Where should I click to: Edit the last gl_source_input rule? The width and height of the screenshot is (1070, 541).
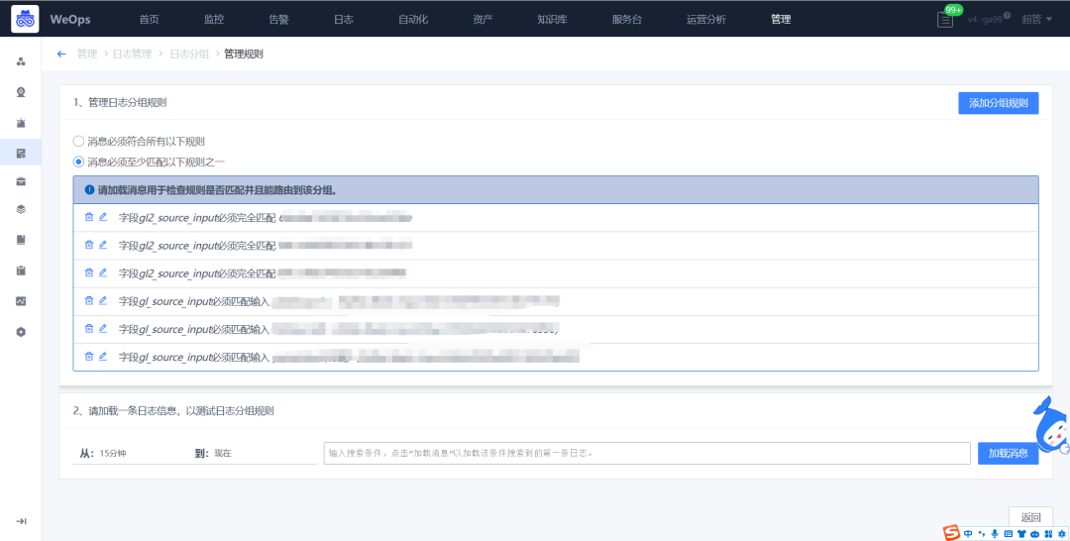click(x=103, y=357)
